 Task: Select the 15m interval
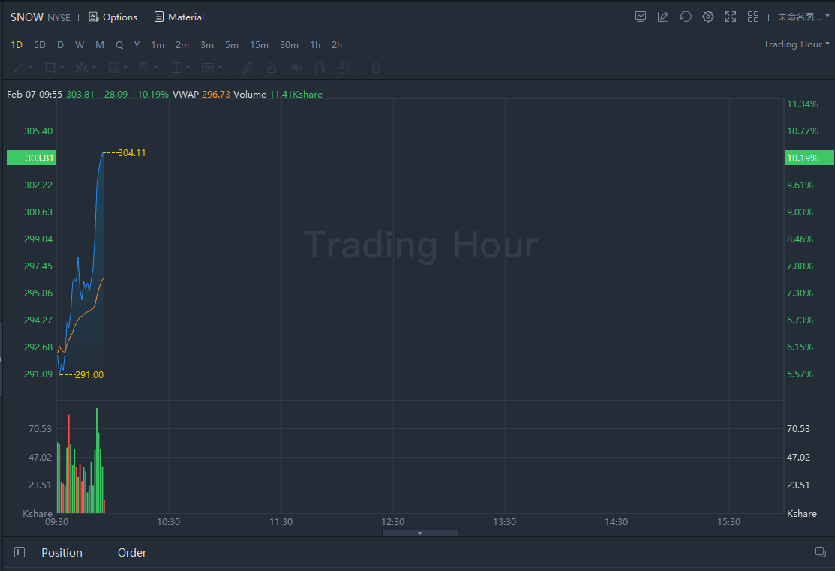[259, 45]
